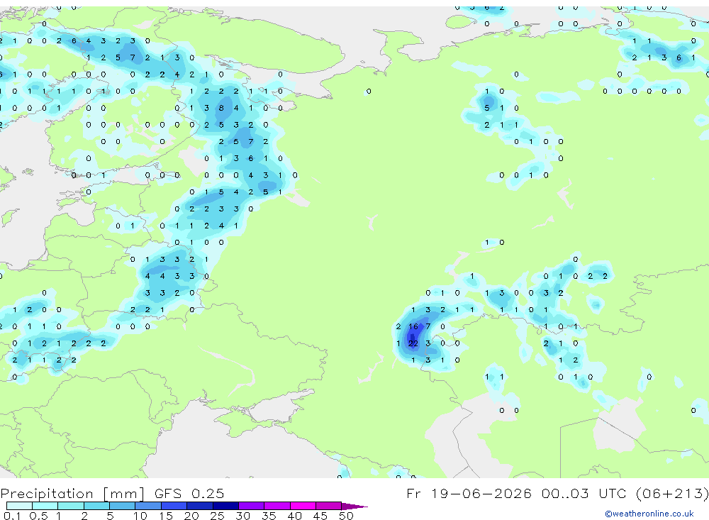
Task: Click the 22 mm precipitation value
Action: 413,343
